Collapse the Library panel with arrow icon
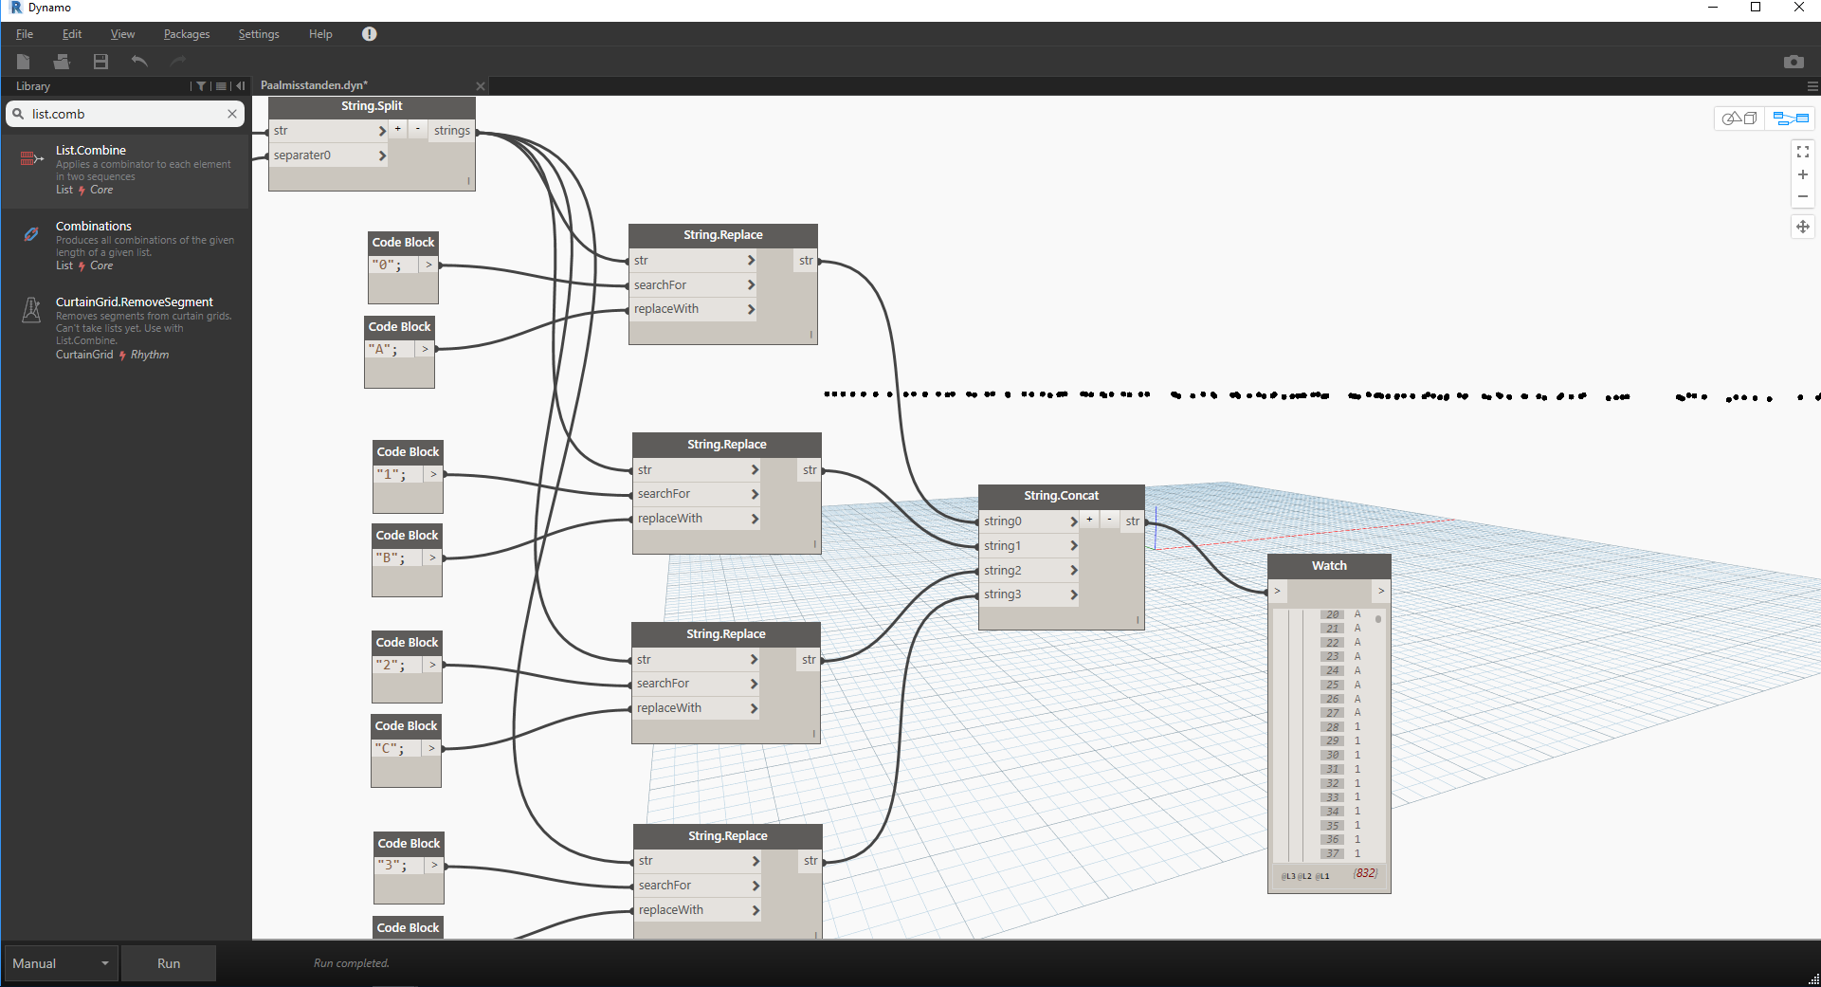The image size is (1821, 987). tap(240, 86)
